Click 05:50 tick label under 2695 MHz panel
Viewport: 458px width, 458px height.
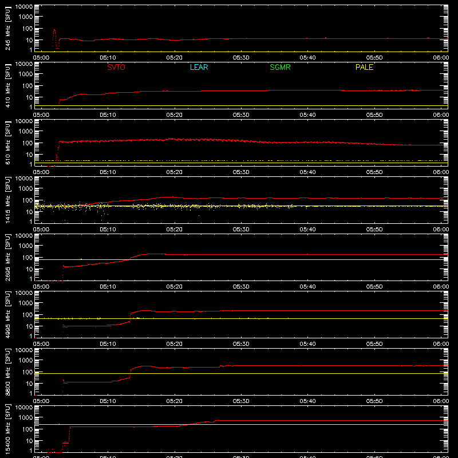[x=374, y=287]
